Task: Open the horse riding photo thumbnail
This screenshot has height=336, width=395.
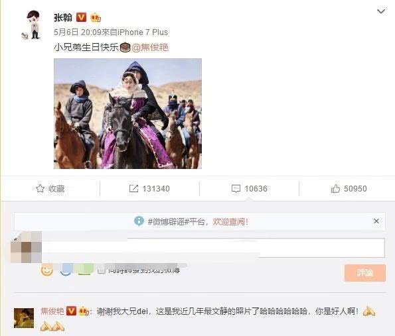Action: [127, 113]
